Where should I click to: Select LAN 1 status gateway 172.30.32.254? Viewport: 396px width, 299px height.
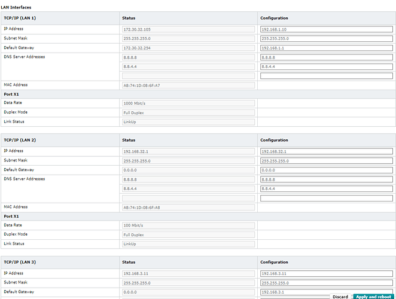(188, 48)
